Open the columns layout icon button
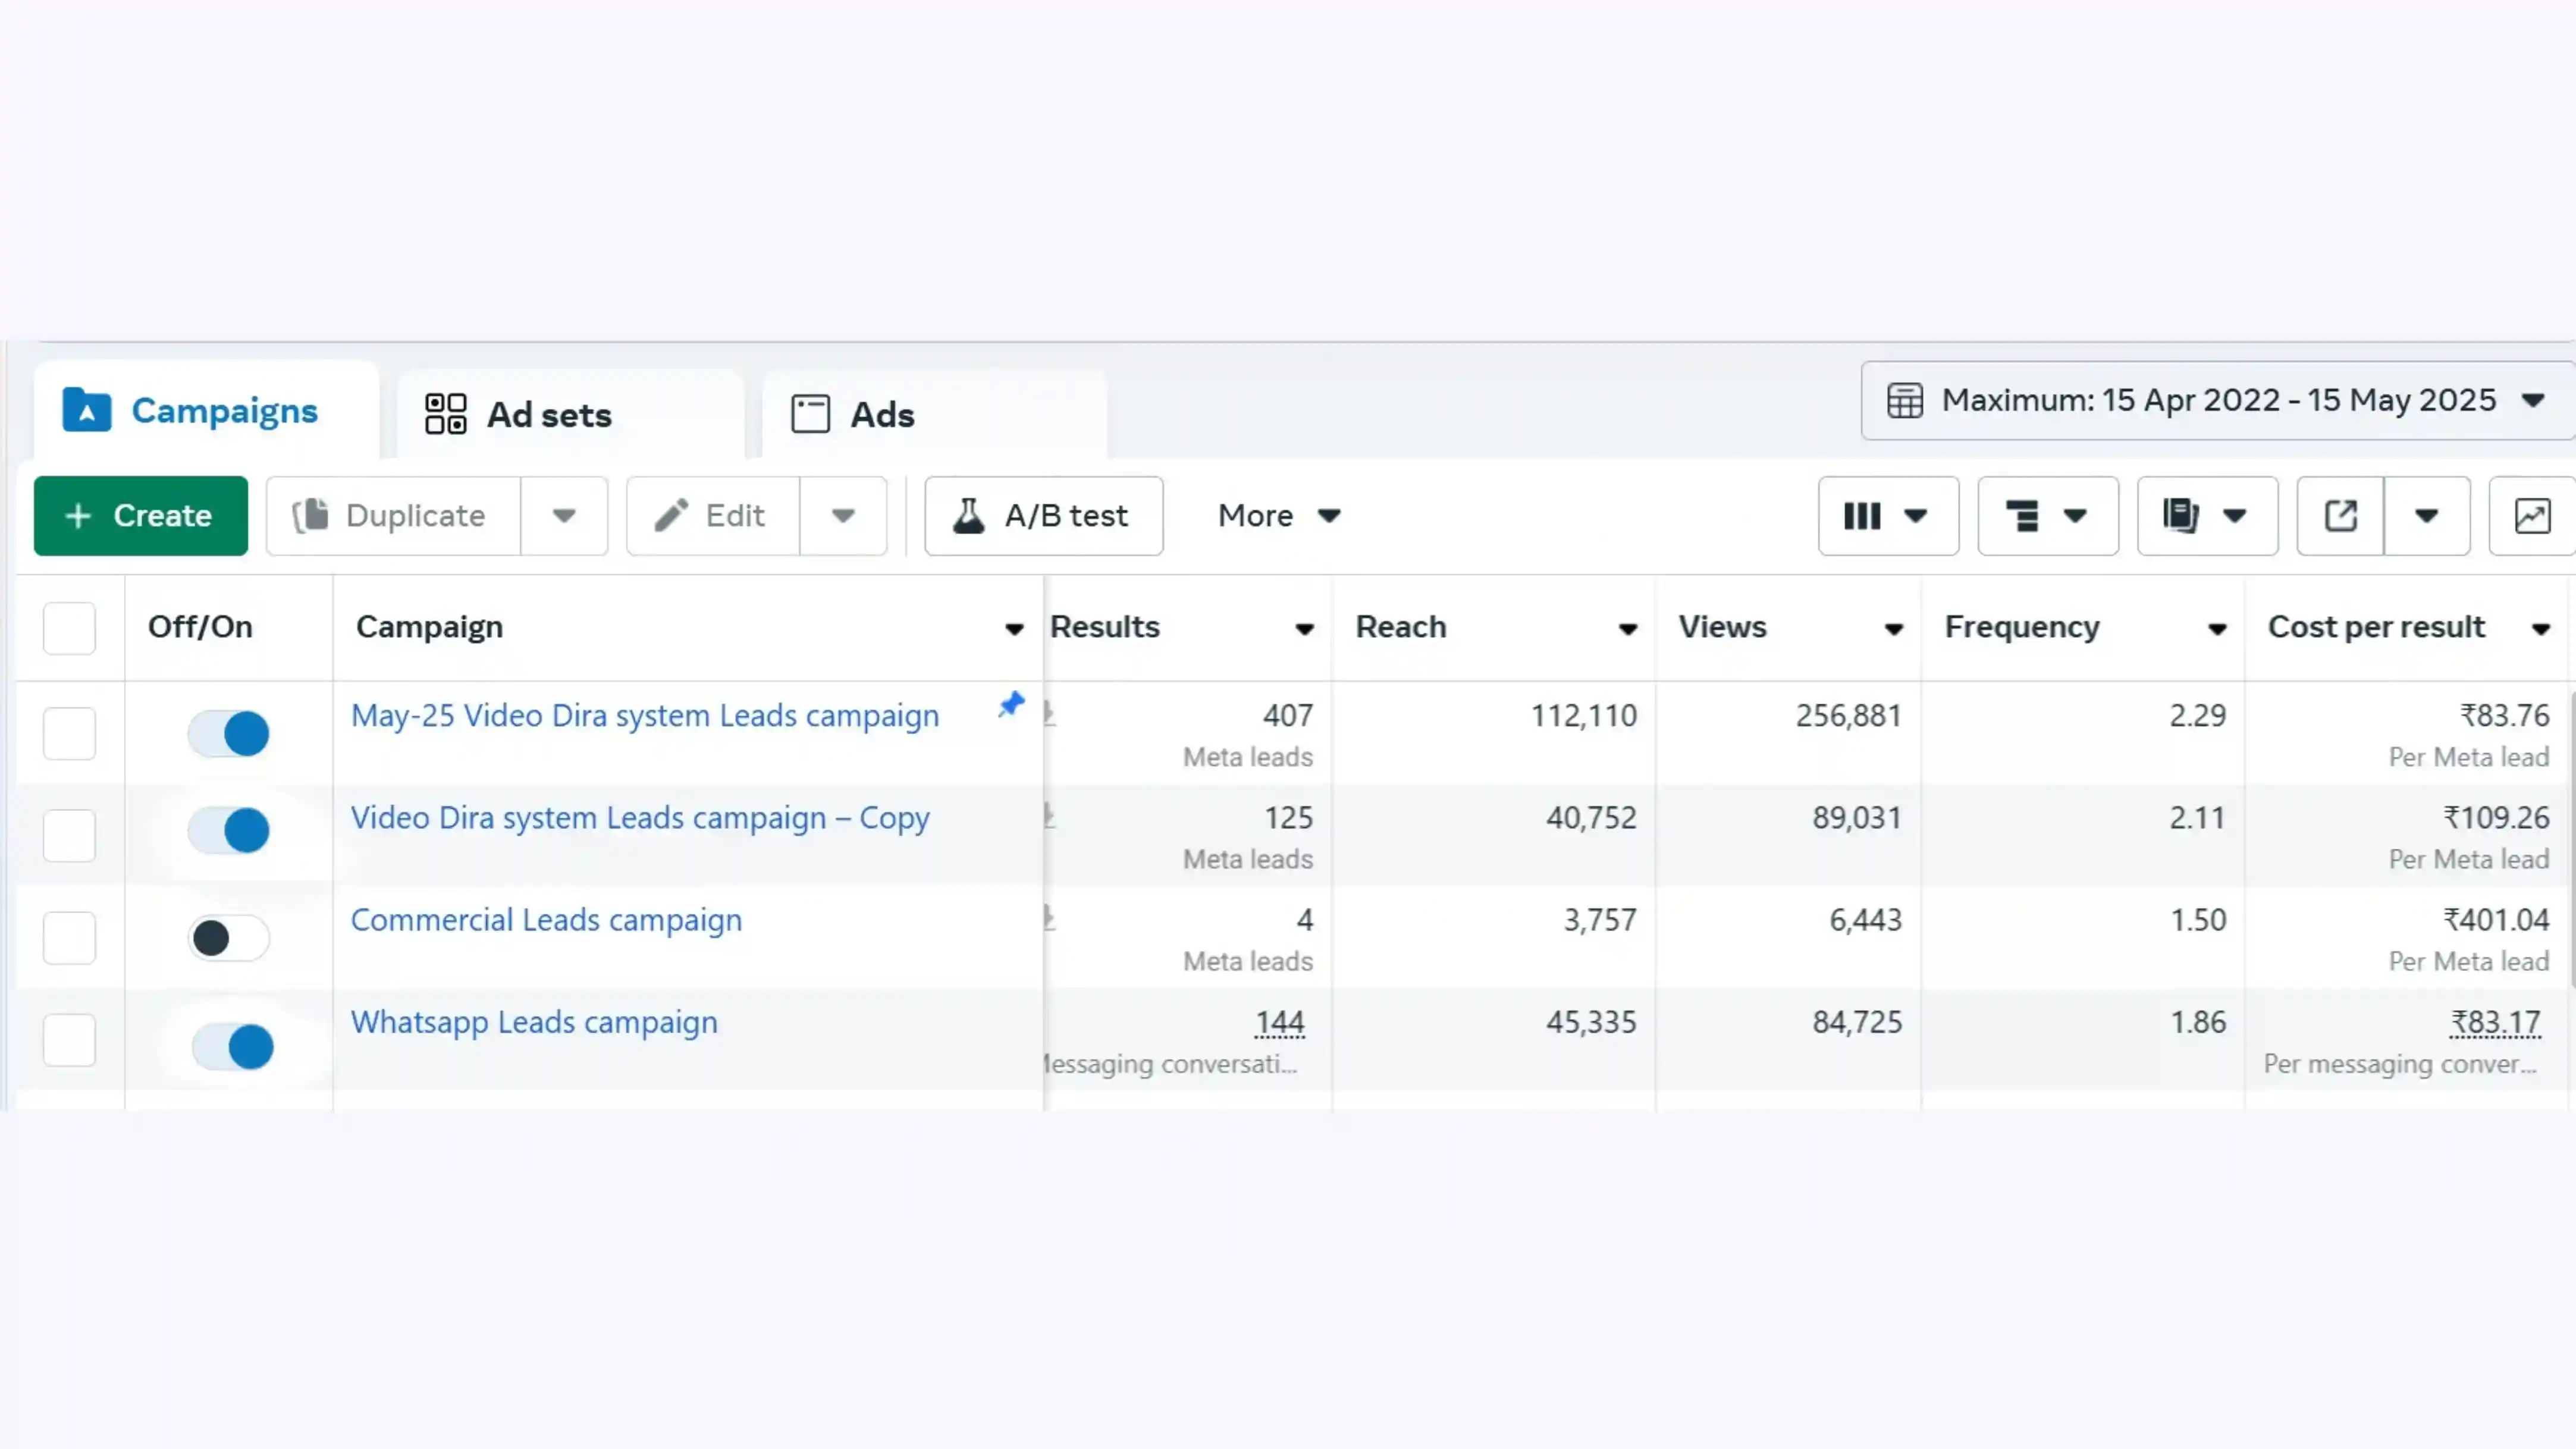Image resolution: width=2576 pixels, height=1449 pixels. [x=1888, y=516]
